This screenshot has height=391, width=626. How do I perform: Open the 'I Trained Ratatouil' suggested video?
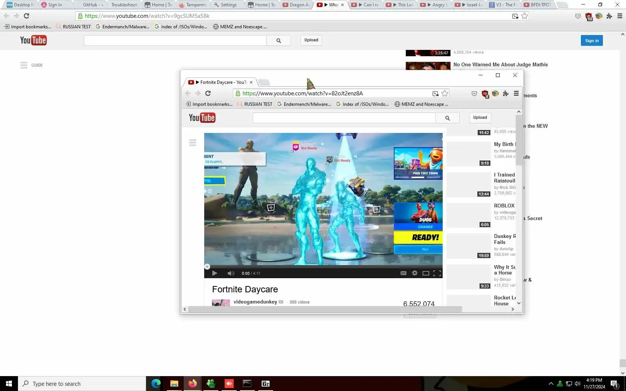pyautogui.click(x=505, y=178)
